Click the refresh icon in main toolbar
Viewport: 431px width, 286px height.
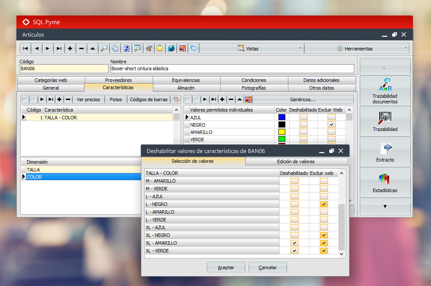point(126,49)
